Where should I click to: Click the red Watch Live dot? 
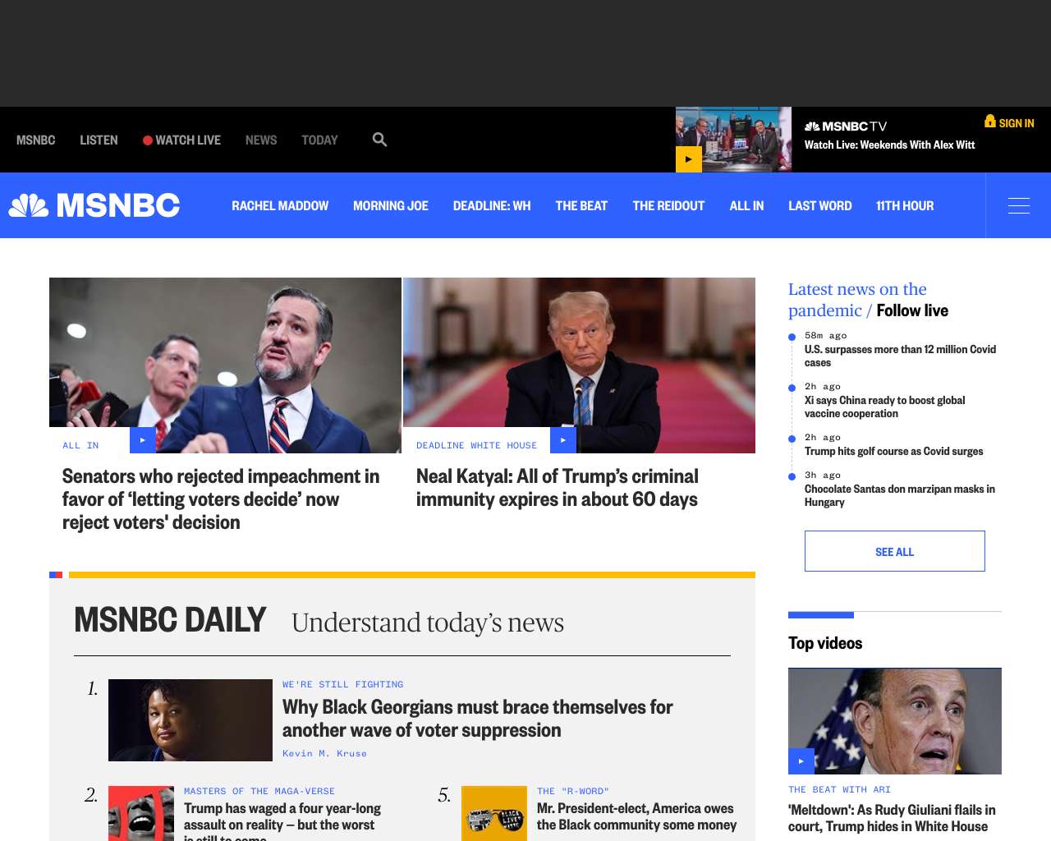tap(148, 140)
